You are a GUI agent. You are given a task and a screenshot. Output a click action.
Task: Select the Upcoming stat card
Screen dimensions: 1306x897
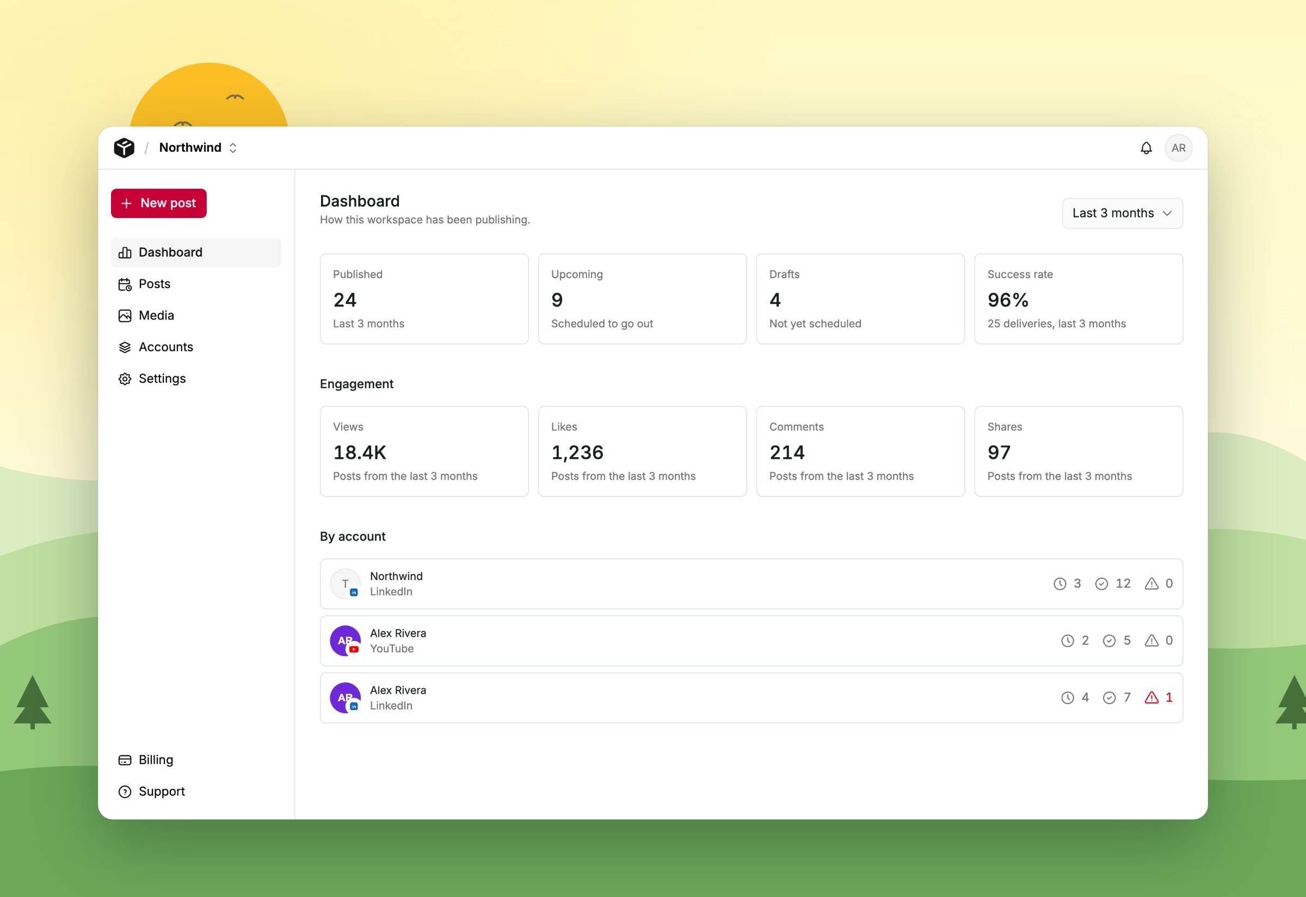pos(642,298)
